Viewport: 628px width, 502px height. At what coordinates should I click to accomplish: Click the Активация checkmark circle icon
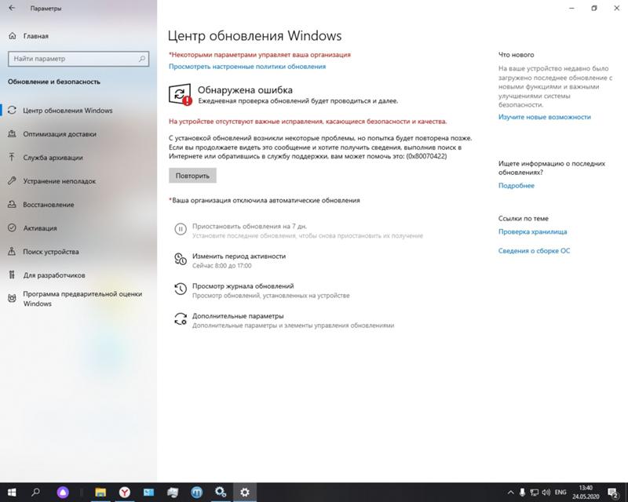(x=12, y=227)
